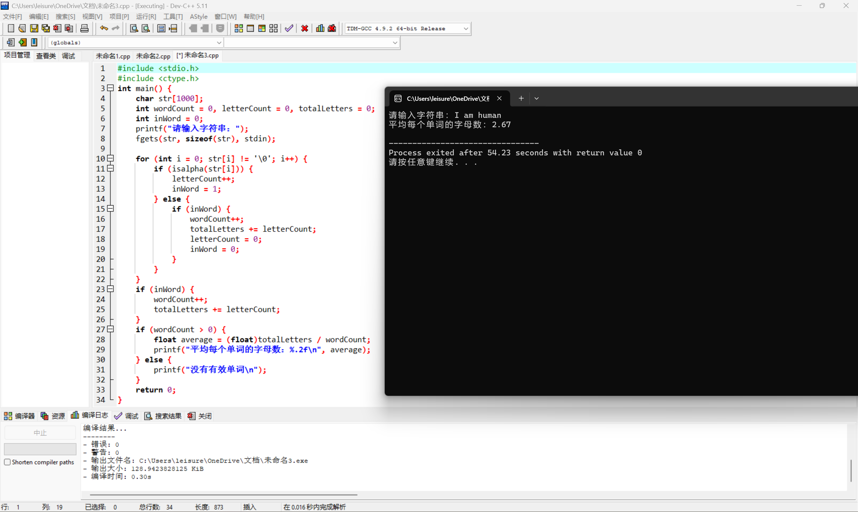Open the terminal window chevron menu
Screen dimensions: 858x512
(x=536, y=98)
